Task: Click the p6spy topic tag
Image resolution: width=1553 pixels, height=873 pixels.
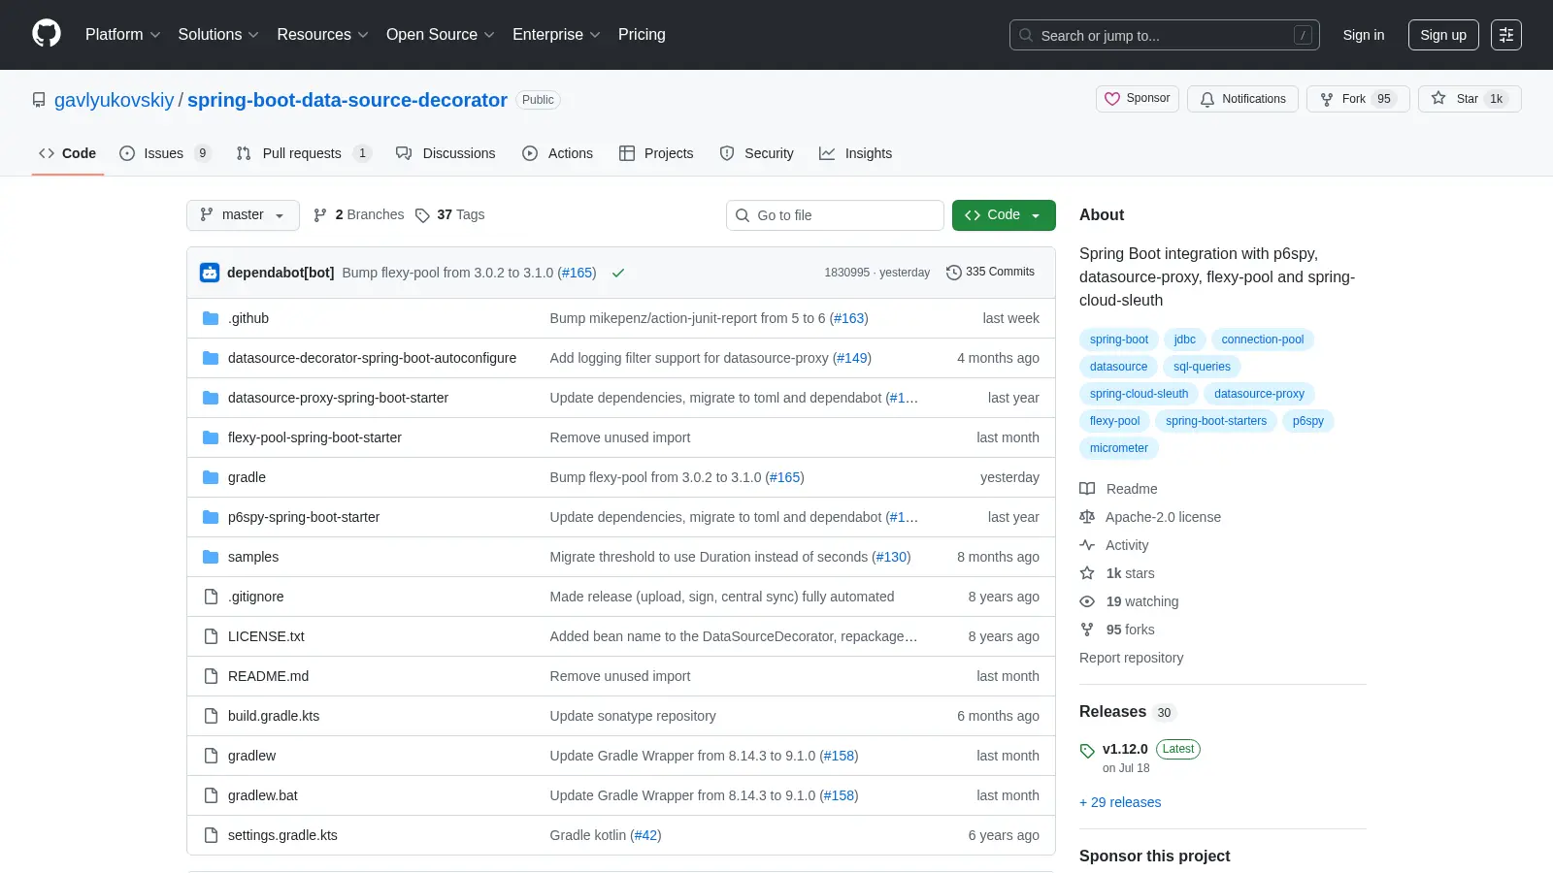Action: (1307, 421)
